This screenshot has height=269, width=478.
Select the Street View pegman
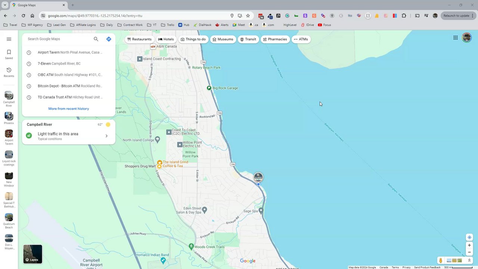441,260
